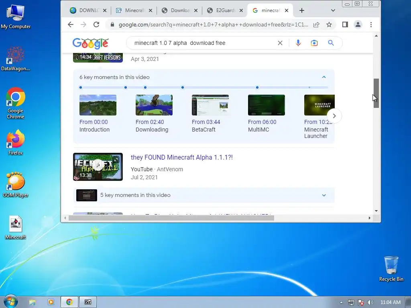Click the volume speaker tray icon
The image size is (411, 308).
370,302
